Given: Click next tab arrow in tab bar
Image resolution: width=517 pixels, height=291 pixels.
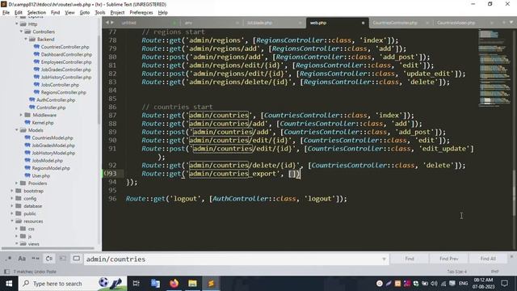Looking at the screenshot, I should coord(112,23).
